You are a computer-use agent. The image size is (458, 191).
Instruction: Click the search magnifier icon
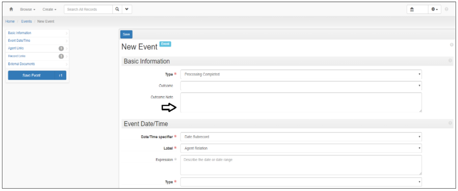click(x=117, y=9)
